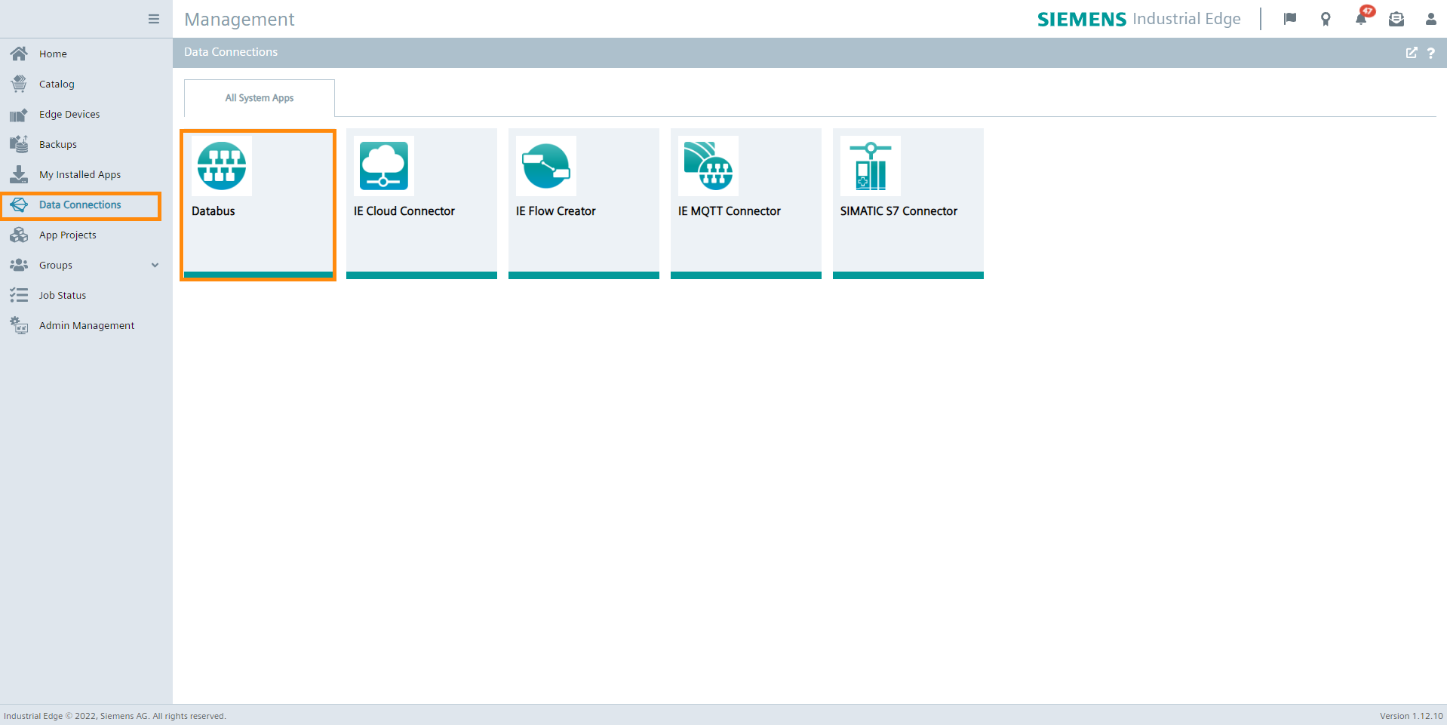This screenshot has width=1447, height=725.
Task: Open the IE Flow Creator icon
Action: (x=545, y=166)
